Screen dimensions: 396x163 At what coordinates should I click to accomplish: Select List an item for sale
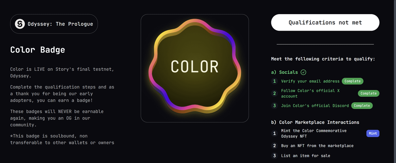coord(306,155)
